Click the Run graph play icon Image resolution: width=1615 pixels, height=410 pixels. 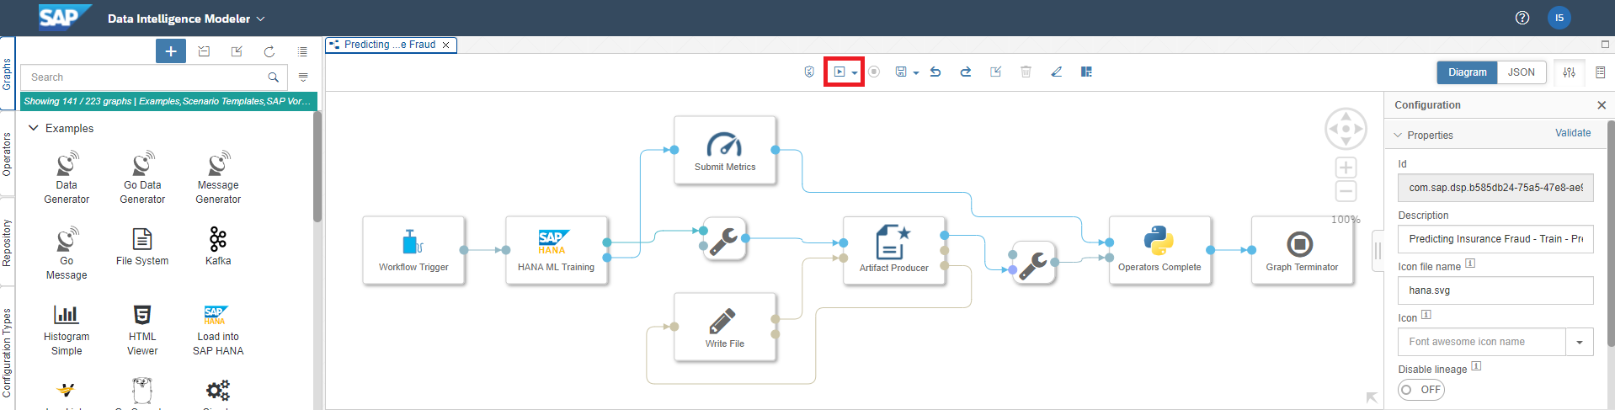839,72
